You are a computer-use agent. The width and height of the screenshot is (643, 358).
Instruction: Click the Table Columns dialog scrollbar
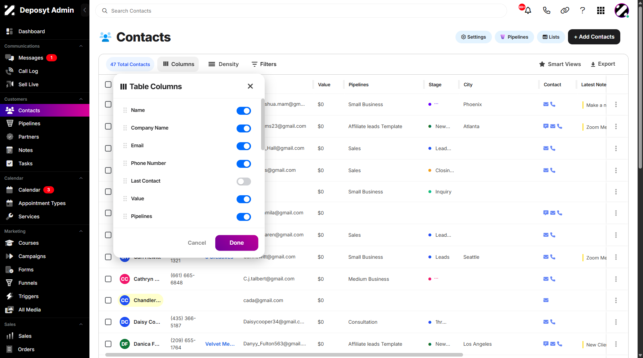click(x=263, y=125)
